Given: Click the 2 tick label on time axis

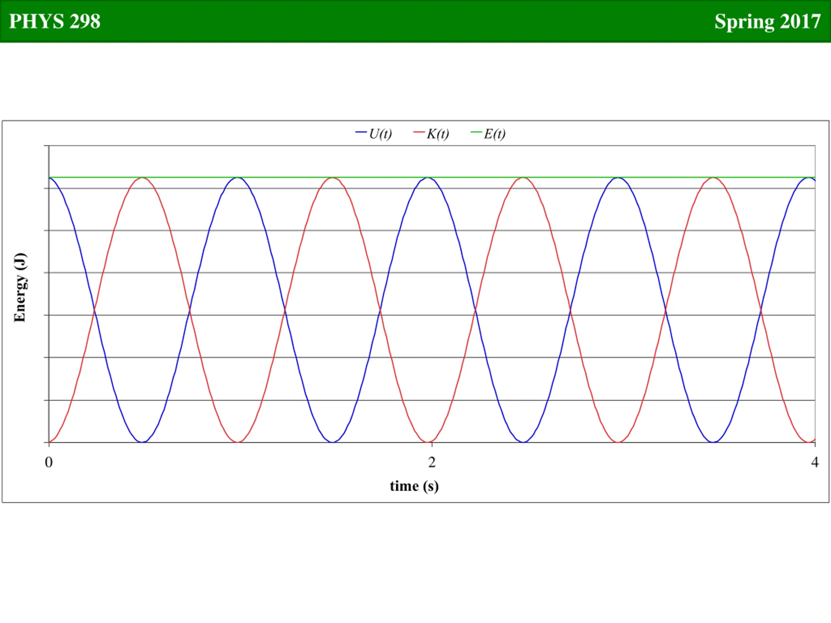Looking at the screenshot, I should click(432, 462).
